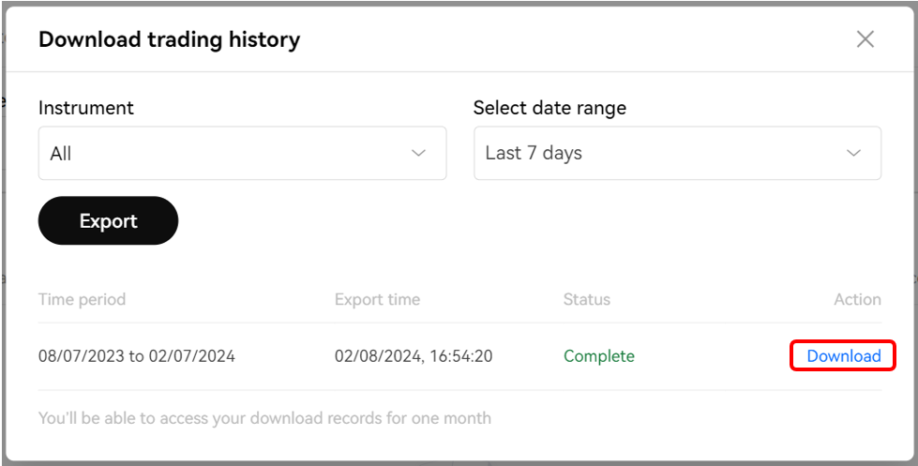The height and width of the screenshot is (466, 918).
Task: Download the completed trading history export
Action: 843,356
